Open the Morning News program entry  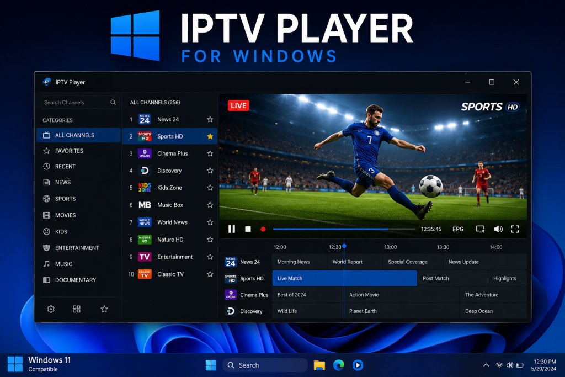(x=300, y=262)
